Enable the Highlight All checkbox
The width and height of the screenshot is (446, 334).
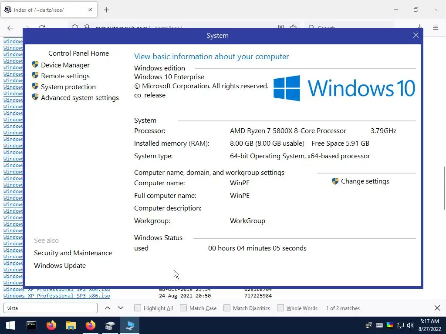pyautogui.click(x=137, y=308)
